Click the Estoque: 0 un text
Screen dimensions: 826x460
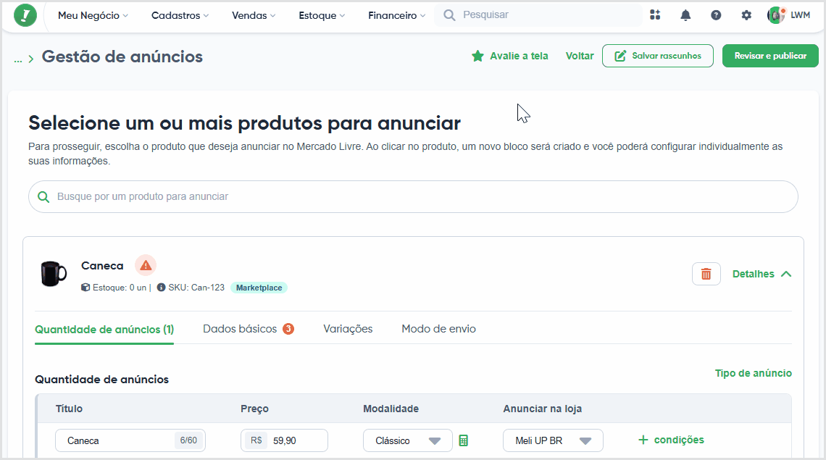[120, 288]
